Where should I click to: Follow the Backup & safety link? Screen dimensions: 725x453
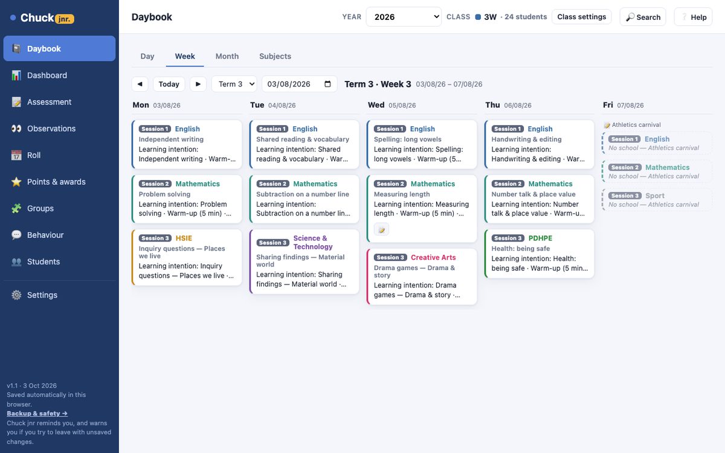(x=37, y=413)
